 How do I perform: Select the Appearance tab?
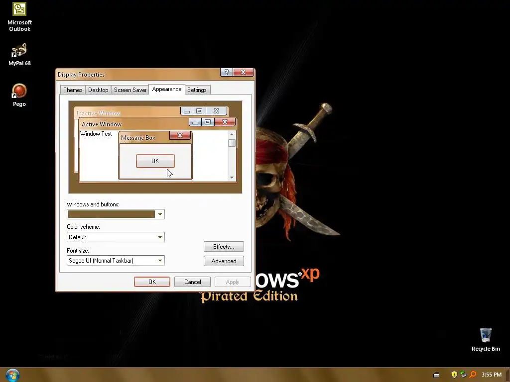click(x=167, y=90)
